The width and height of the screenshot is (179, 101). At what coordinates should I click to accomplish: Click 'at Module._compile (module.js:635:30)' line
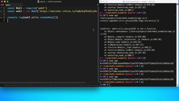(x=125, y=37)
